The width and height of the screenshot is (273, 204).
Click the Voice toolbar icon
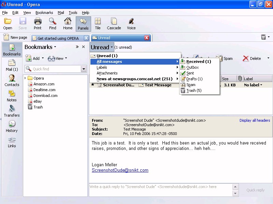coord(131,24)
